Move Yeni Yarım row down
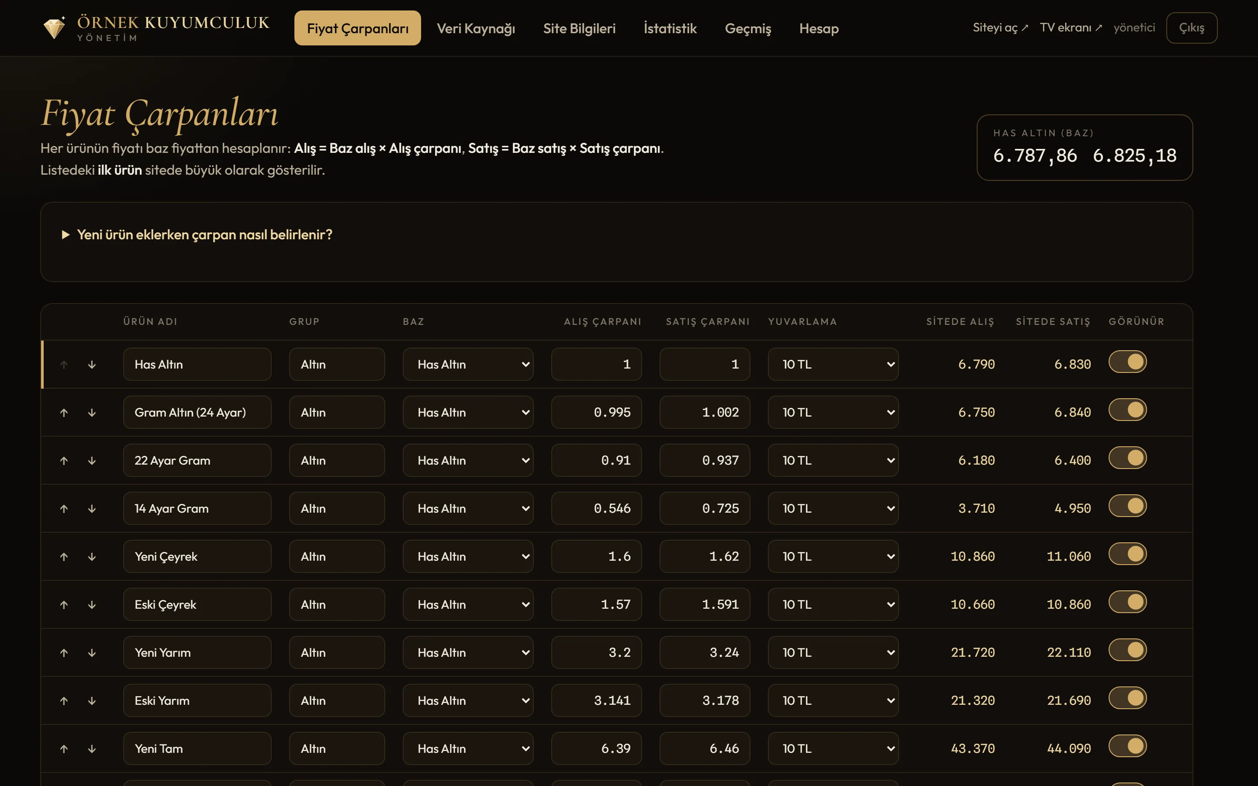 92,653
